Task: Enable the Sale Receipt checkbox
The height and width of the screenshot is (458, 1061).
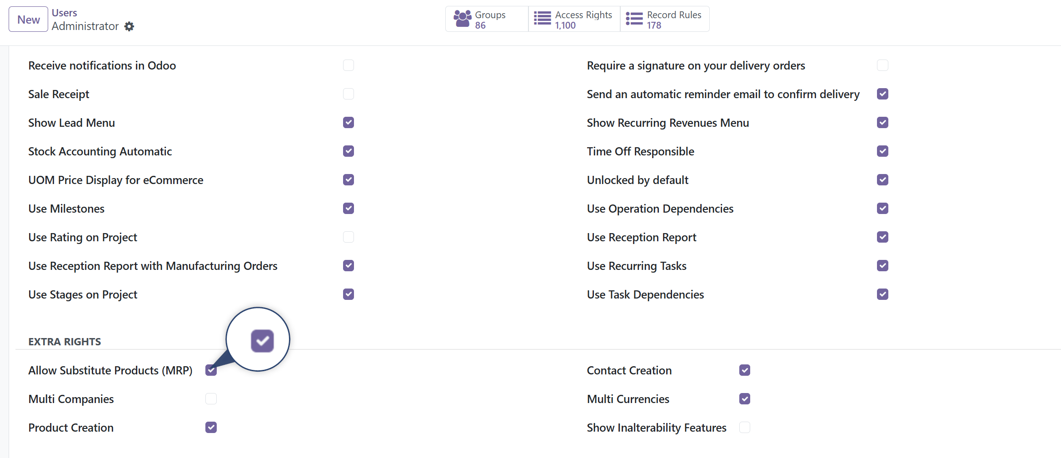Action: coord(348,94)
